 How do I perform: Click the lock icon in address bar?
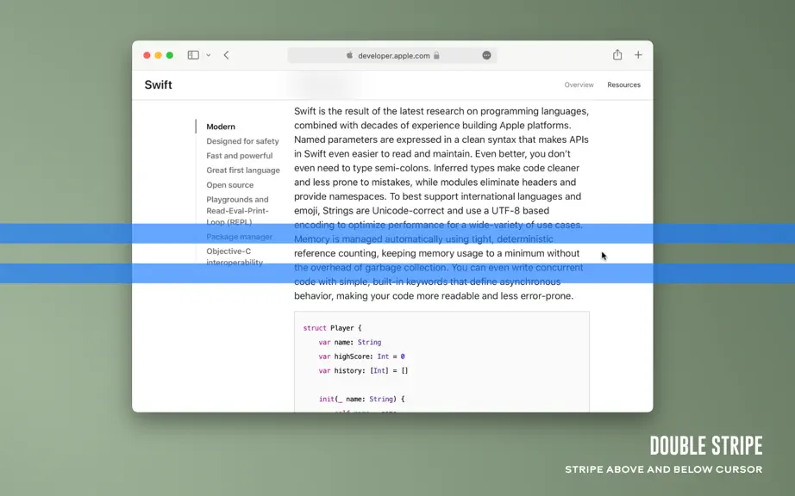click(436, 55)
